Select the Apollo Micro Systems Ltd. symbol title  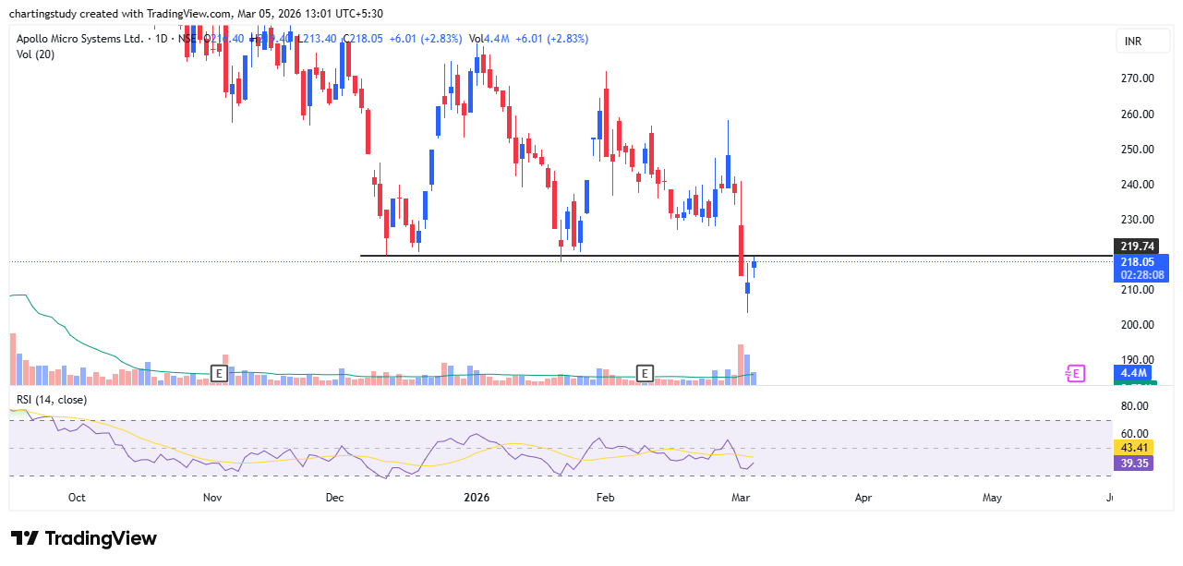click(x=80, y=39)
